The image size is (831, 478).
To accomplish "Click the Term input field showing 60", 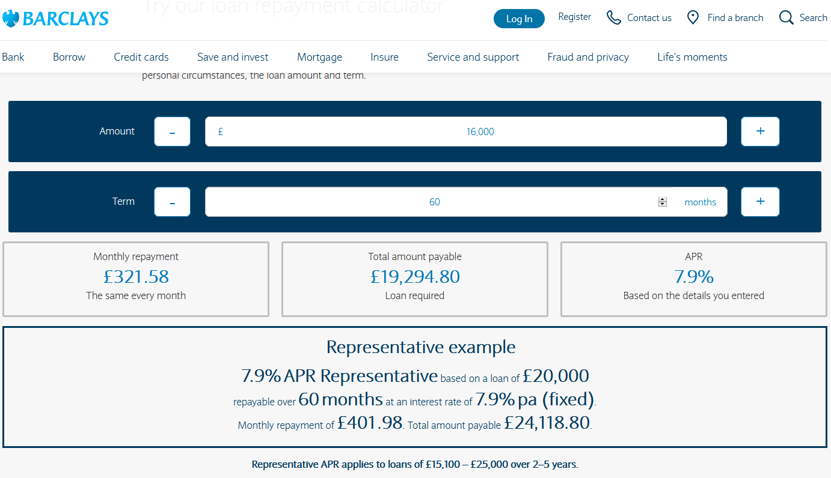I will (x=466, y=202).
